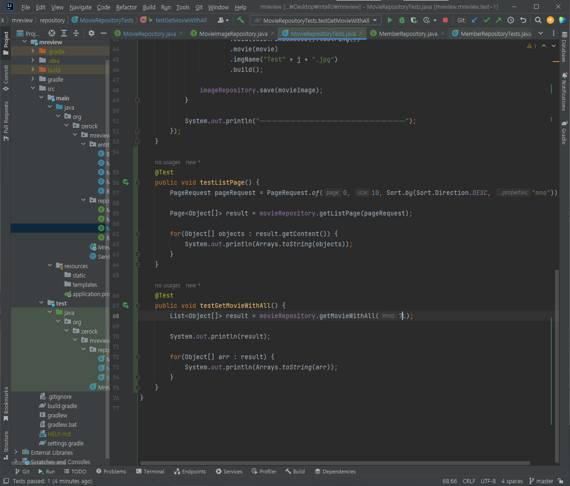Start debugging with the green bug icon

point(401,20)
